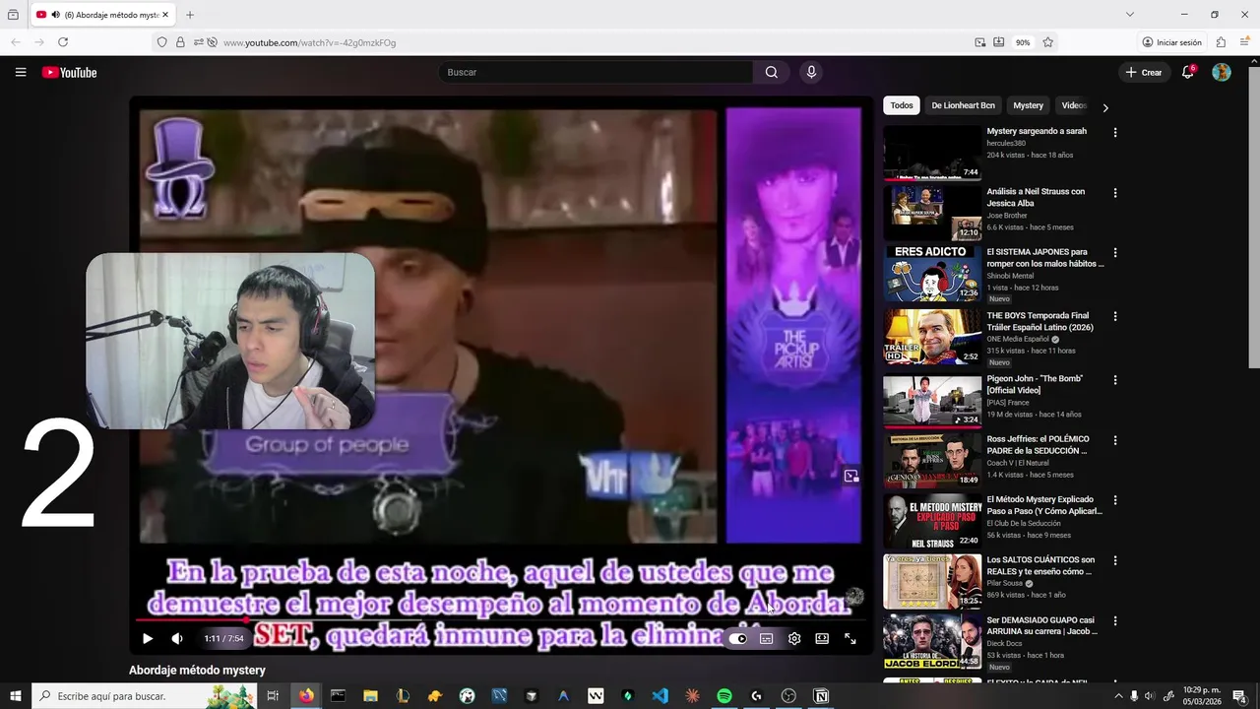Open Mystery sargeando a sarah thumbnail
Viewport: 1260px width, 709px height.
(932, 153)
